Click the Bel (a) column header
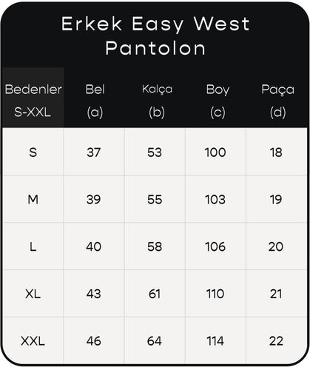Image resolution: width=310 pixels, height=370 pixels. point(95,101)
